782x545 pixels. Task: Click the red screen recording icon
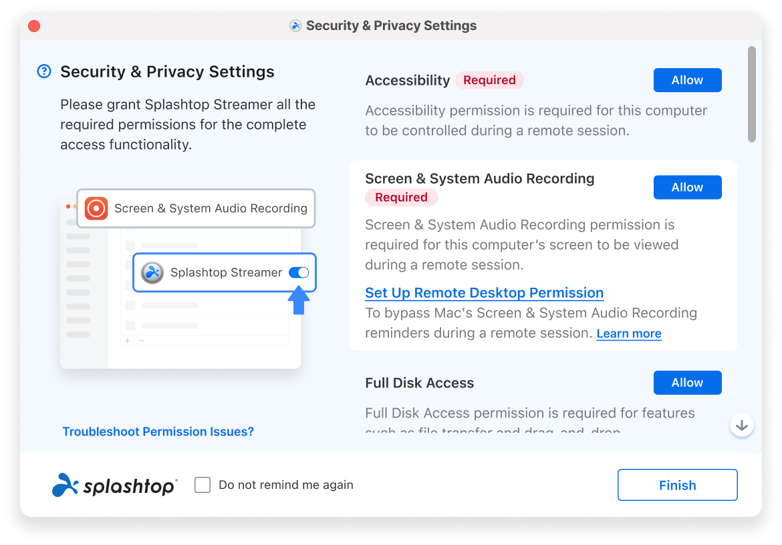(96, 208)
